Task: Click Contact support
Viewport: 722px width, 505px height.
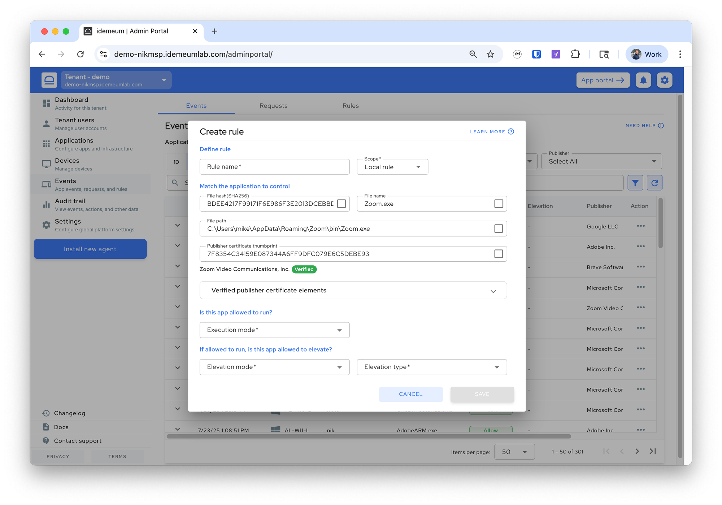Action: (x=71, y=441)
